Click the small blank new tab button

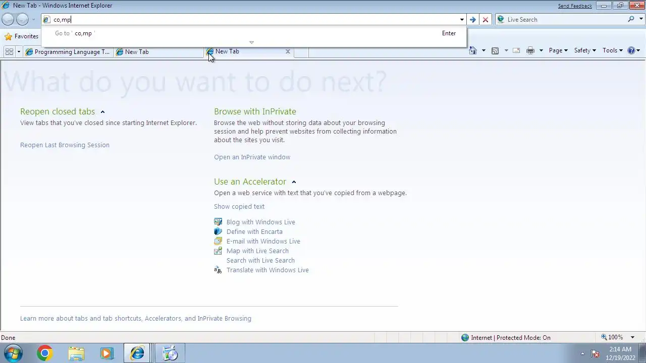click(301, 52)
